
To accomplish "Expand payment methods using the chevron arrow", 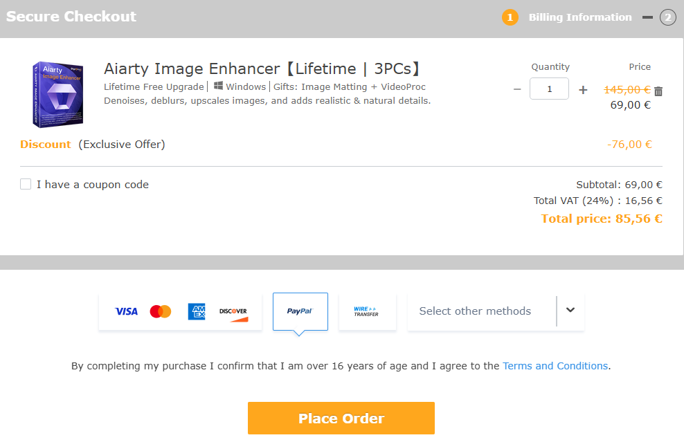I will pyautogui.click(x=570, y=311).
